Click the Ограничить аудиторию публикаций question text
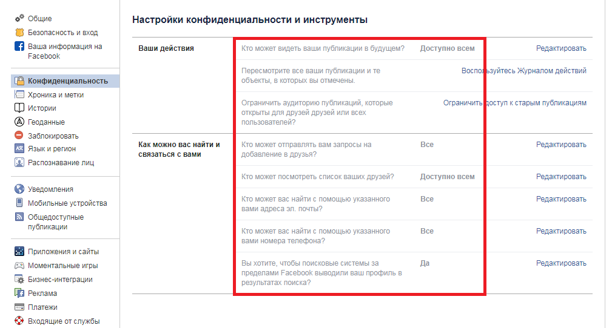Image resolution: width=612 pixels, height=328 pixels. pos(317,113)
